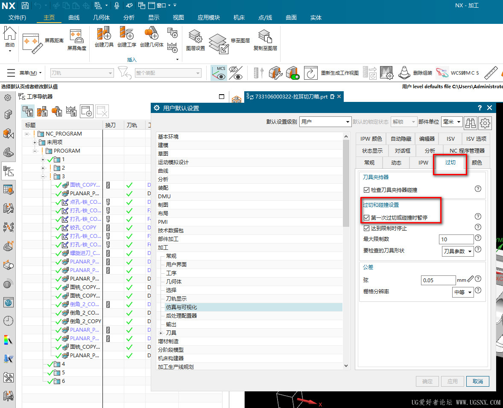The height and width of the screenshot is (408, 503).
Task: Select 后处理配置器 in the settings tree
Action: tap(181, 315)
